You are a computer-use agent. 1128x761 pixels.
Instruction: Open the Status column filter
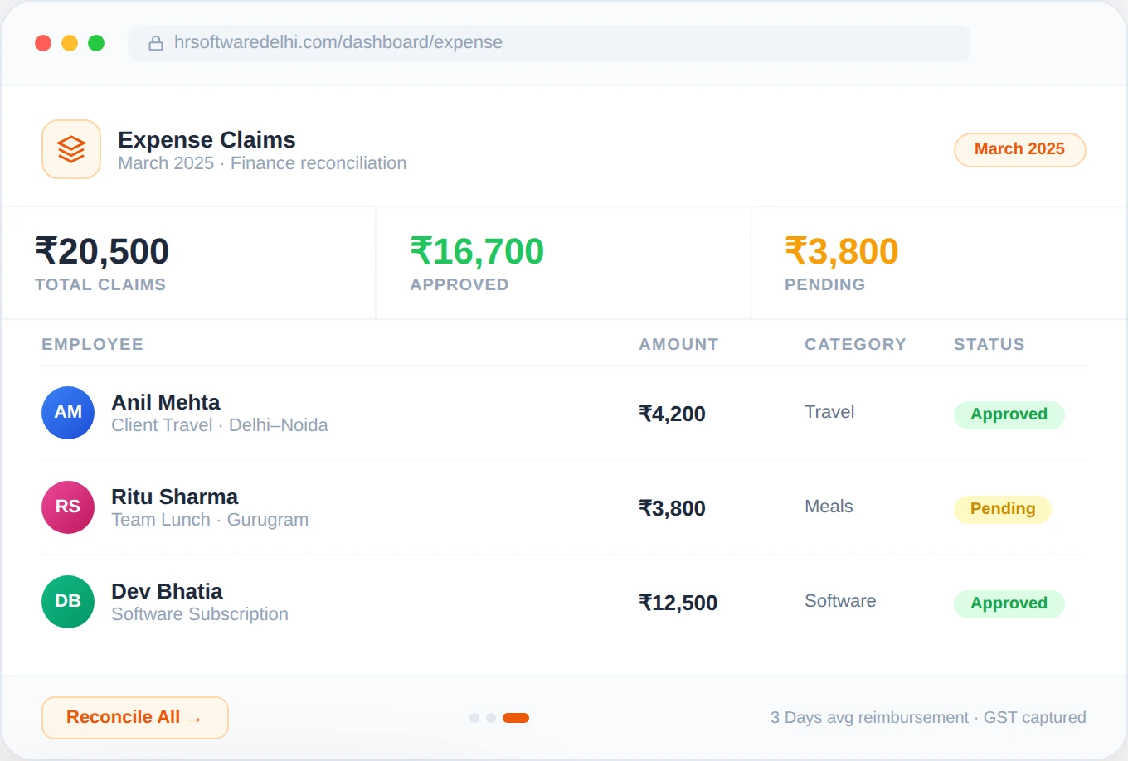pos(989,344)
